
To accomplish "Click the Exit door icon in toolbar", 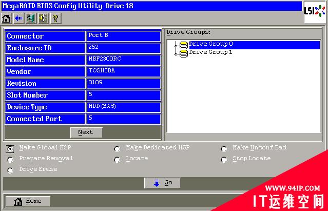I will [x=31, y=18].
